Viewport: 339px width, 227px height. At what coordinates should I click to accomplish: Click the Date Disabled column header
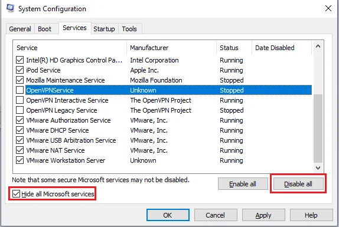282,48
